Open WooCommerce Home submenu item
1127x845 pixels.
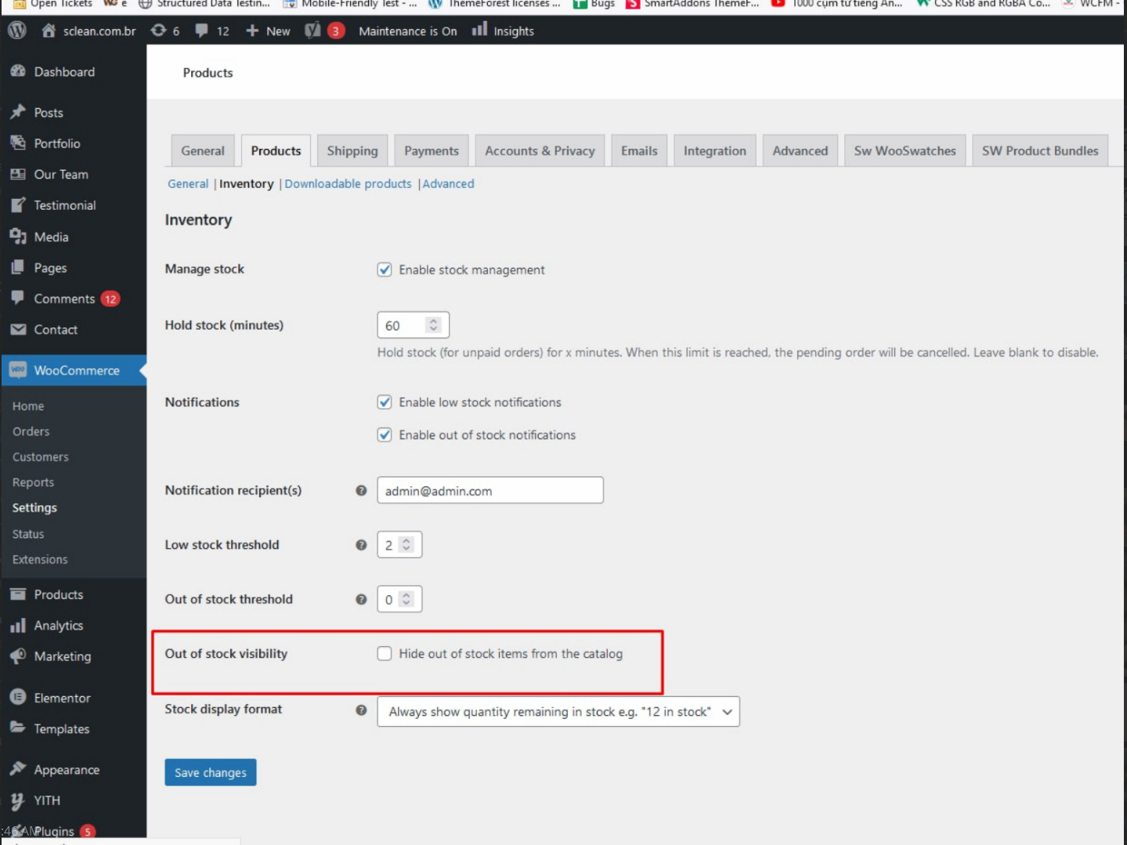click(x=28, y=406)
